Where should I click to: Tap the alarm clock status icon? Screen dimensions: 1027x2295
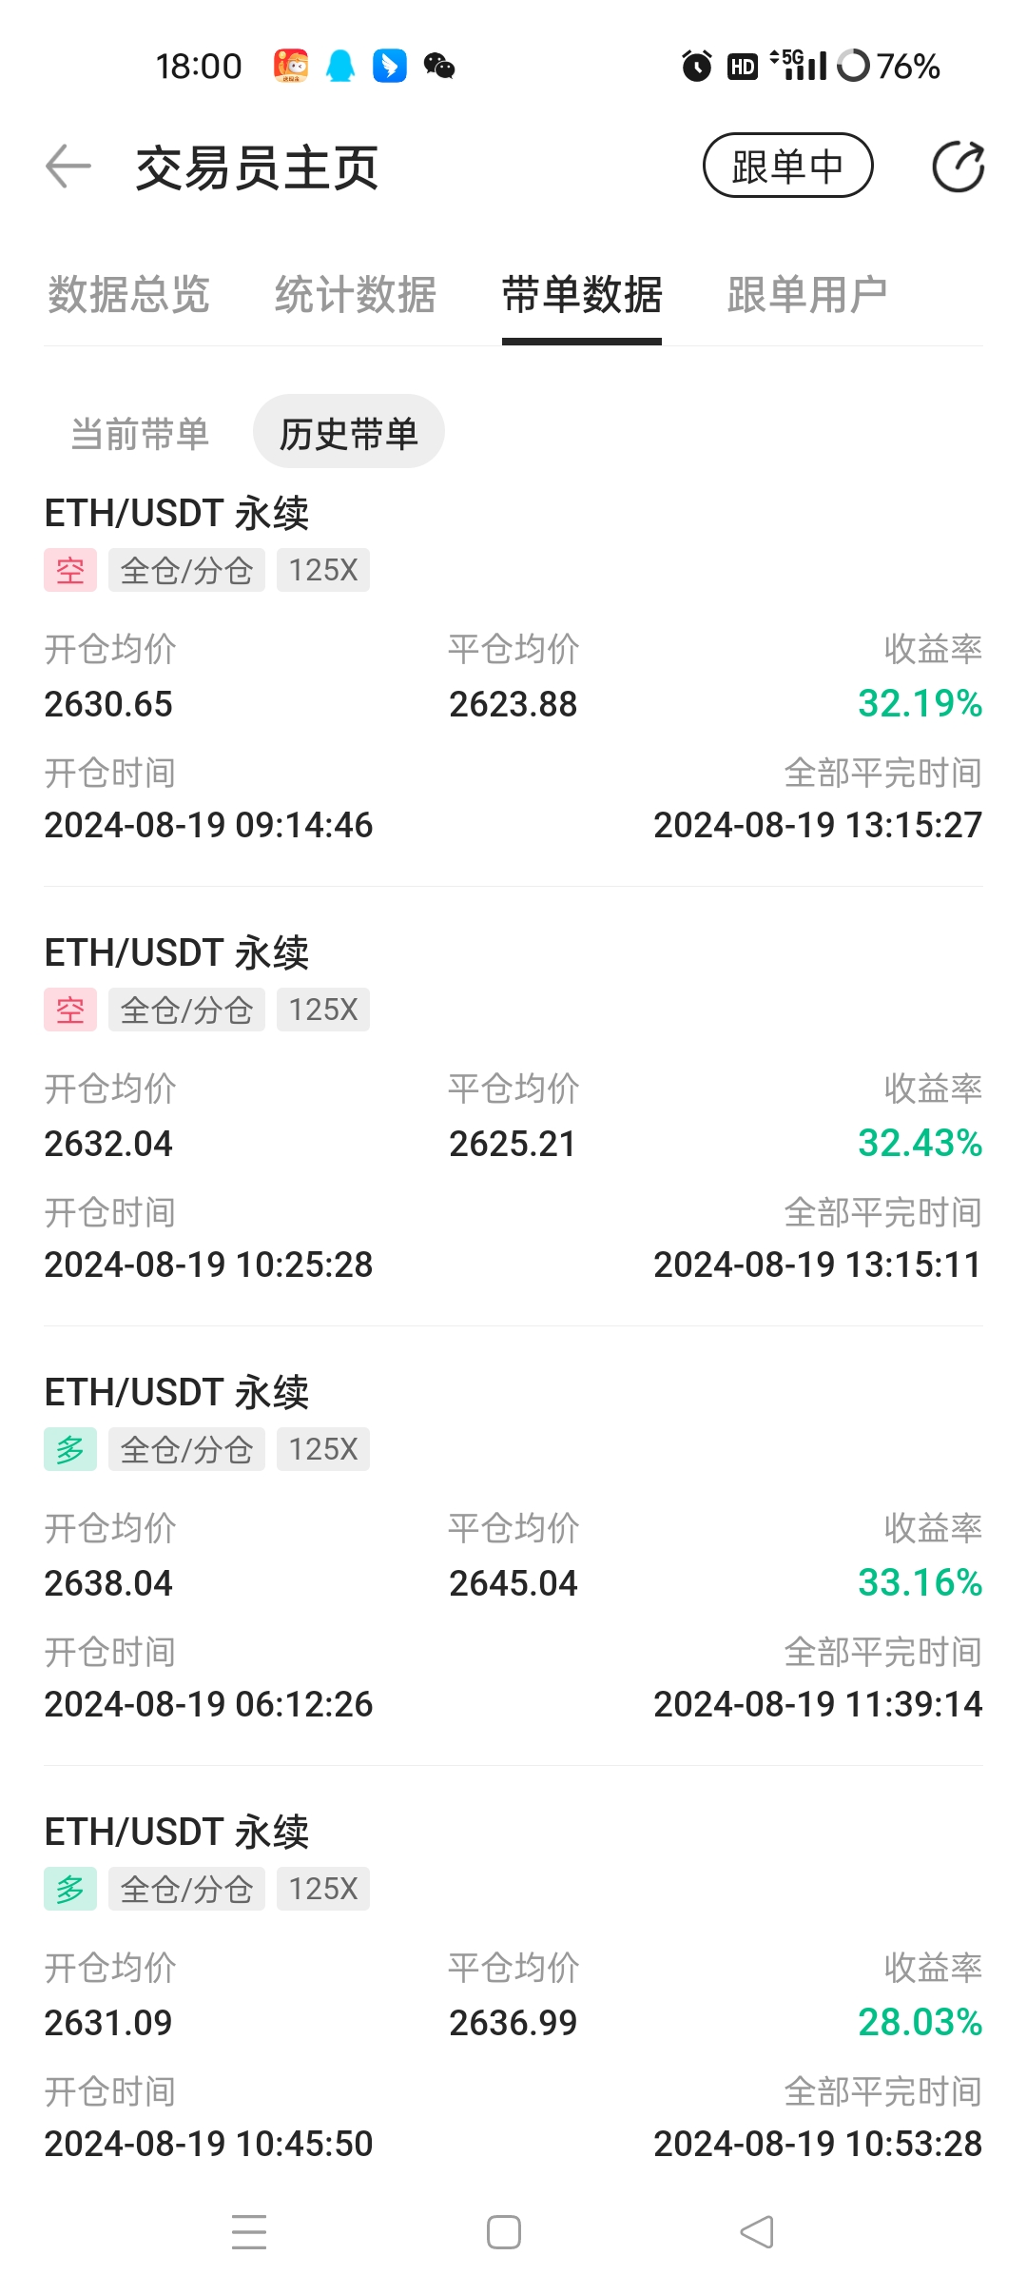696,66
